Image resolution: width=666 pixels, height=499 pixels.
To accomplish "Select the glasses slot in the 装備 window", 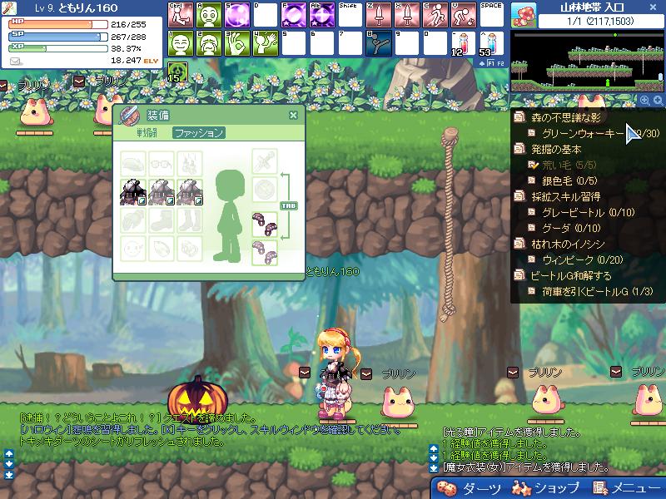I will click(162, 164).
